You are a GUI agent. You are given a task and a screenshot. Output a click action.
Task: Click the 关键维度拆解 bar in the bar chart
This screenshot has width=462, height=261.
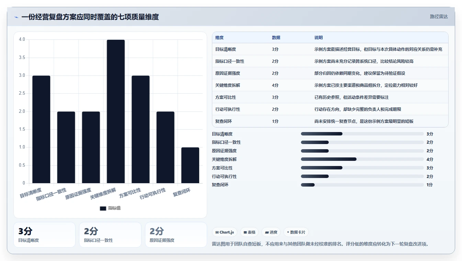[116, 111]
